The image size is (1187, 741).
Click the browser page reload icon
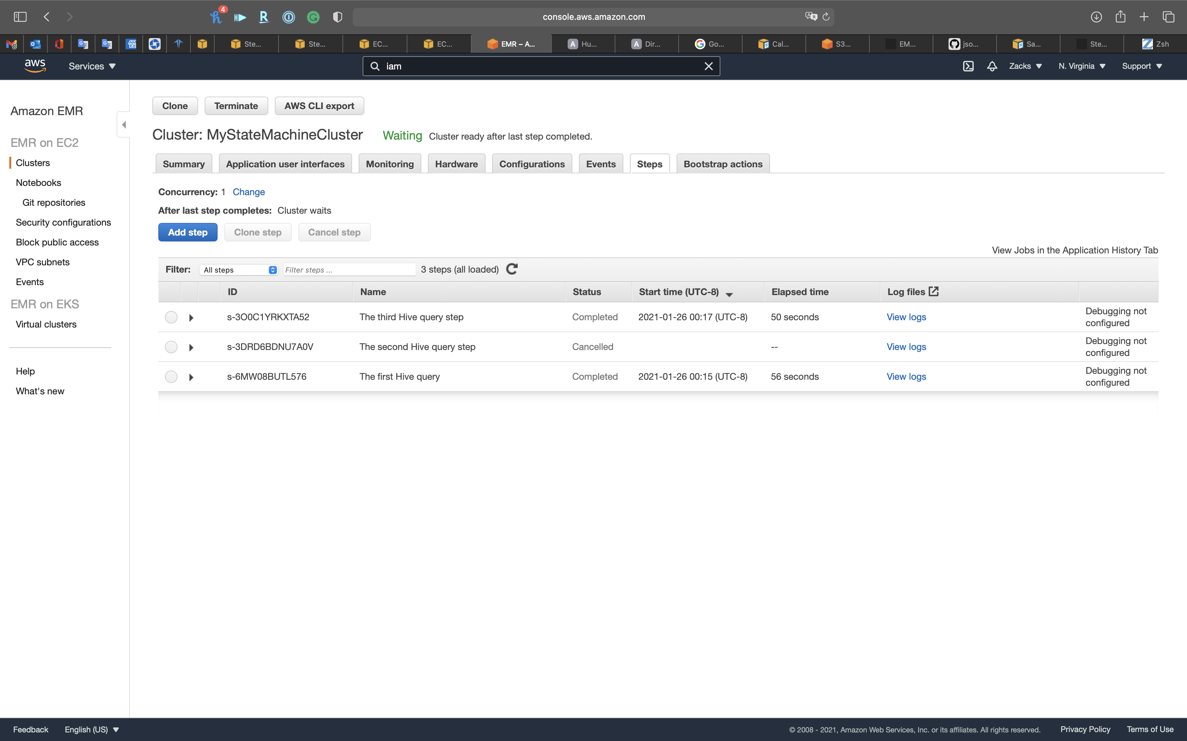tap(826, 17)
